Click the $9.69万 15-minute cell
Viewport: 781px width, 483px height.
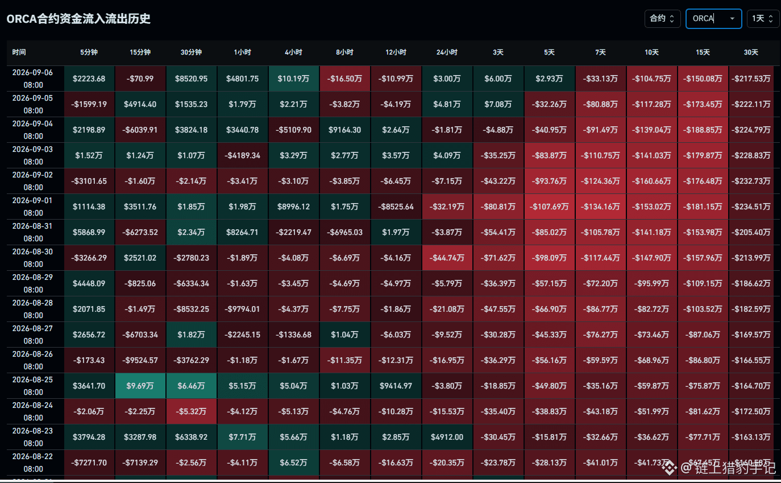140,386
